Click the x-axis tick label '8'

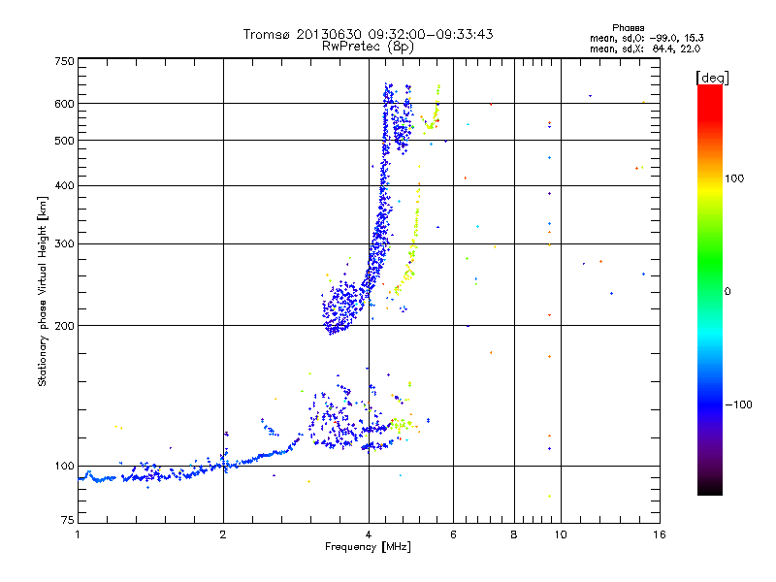514,534
